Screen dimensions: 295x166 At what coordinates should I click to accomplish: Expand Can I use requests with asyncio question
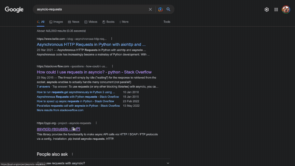pyautogui.click(x=103, y=163)
